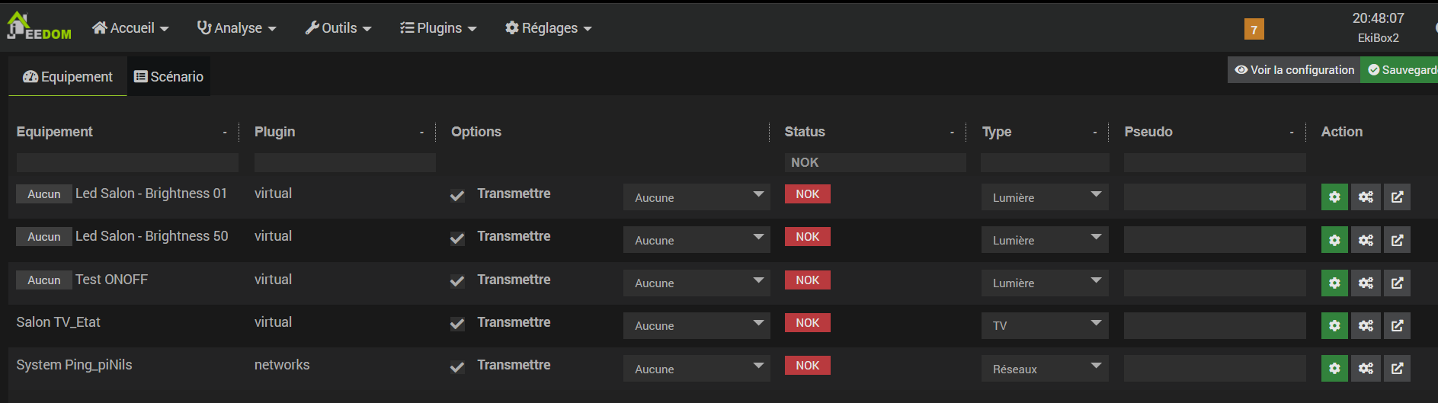
Task: Click the Jeedom home logo
Action: tap(38, 27)
